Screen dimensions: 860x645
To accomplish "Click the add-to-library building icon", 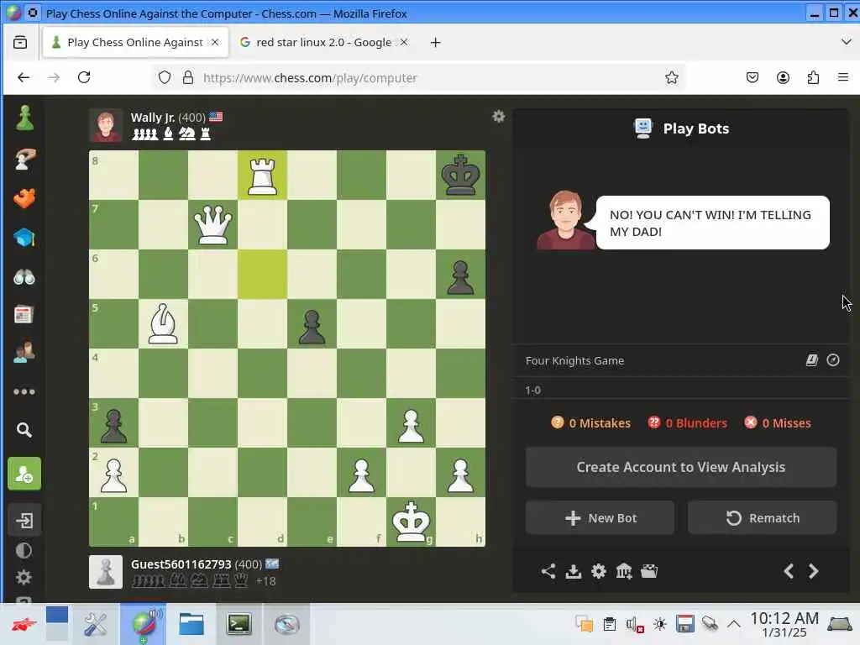I will [624, 571].
